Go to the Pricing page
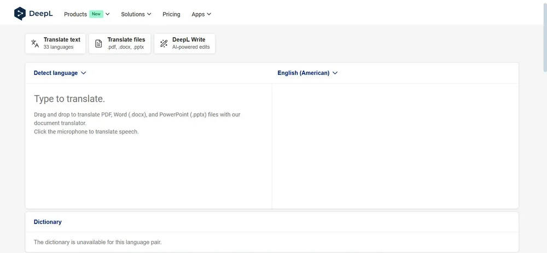Screen dimensions: 547x253 tap(171, 14)
